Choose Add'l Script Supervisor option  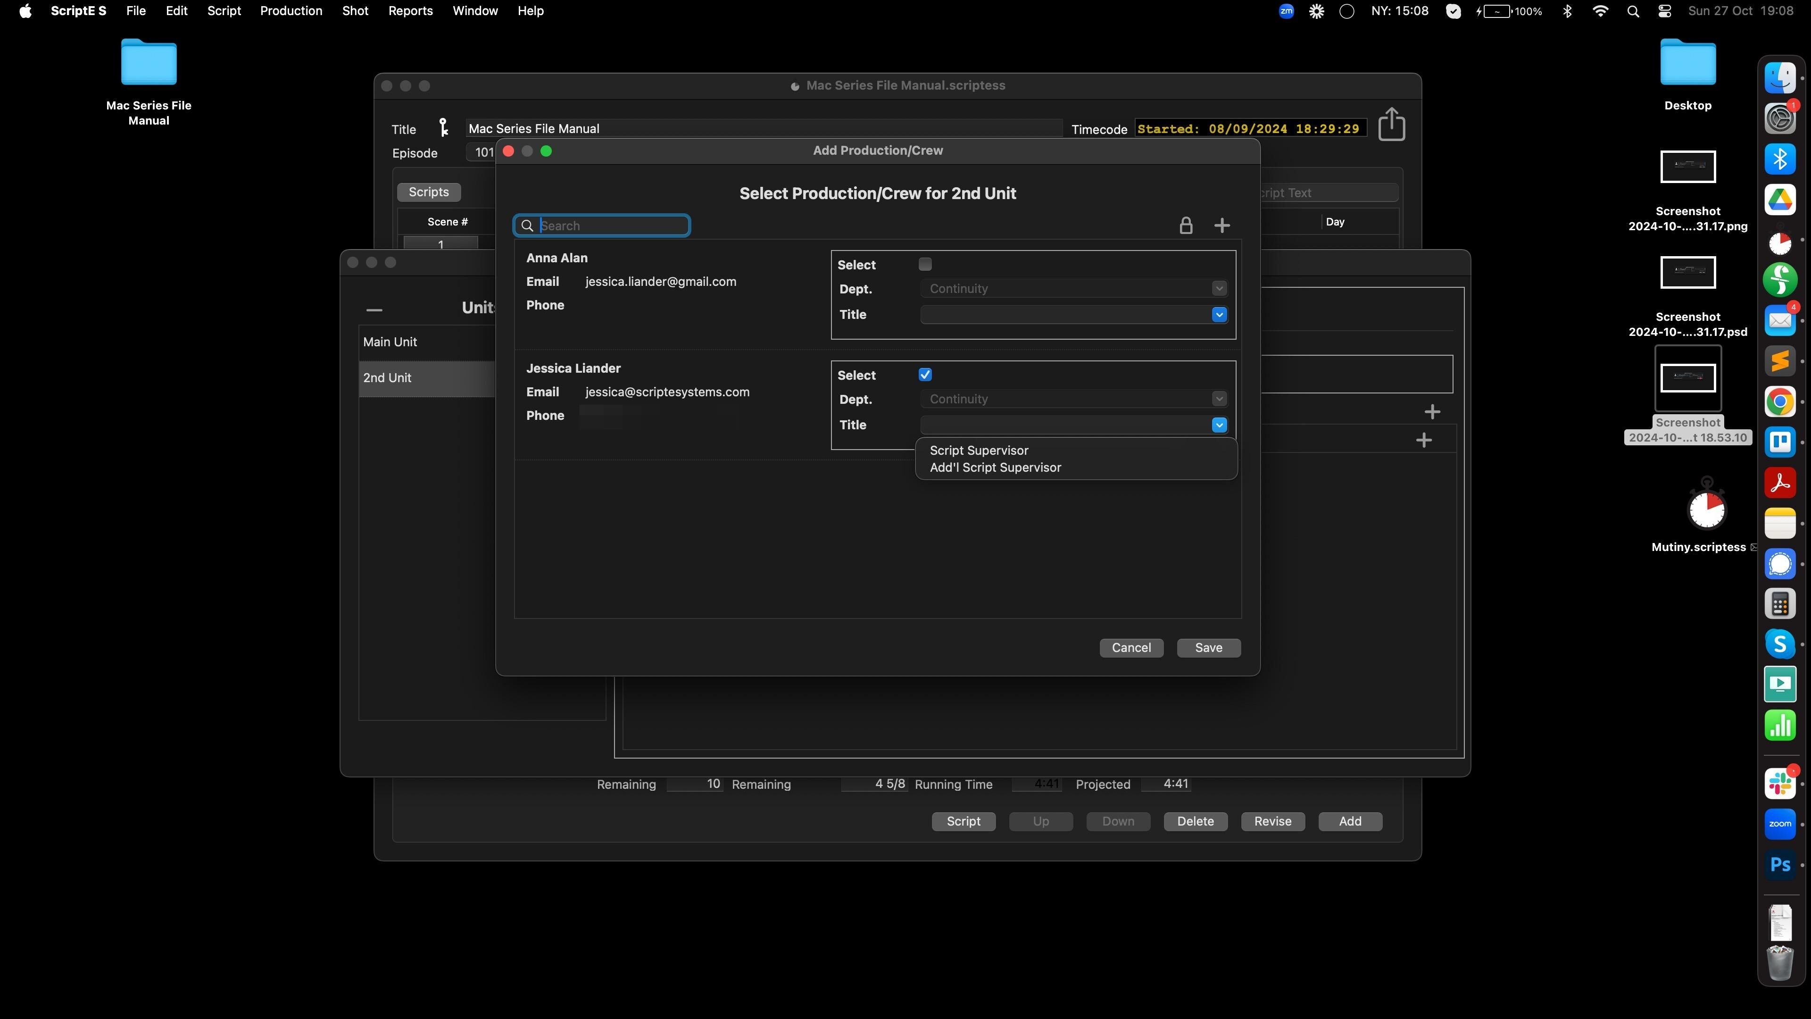995,468
